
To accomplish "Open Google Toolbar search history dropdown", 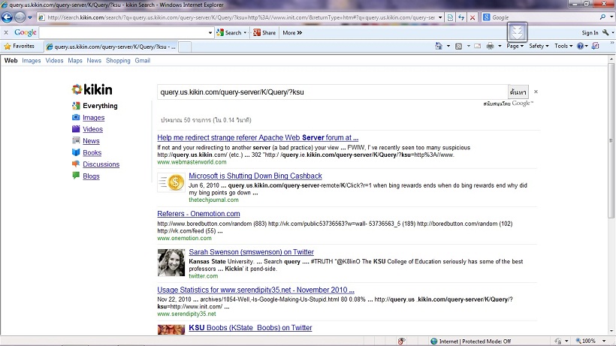I will (x=210, y=33).
